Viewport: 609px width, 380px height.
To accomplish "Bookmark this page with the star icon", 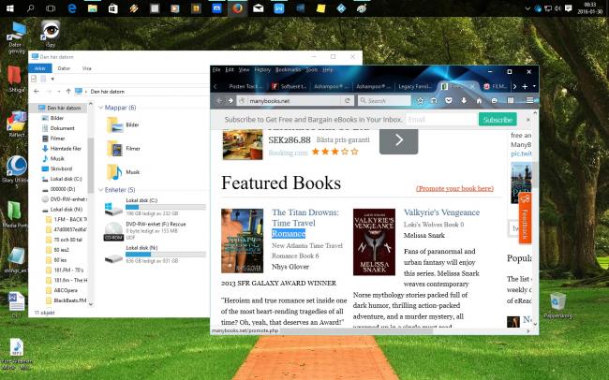I will click(420, 100).
